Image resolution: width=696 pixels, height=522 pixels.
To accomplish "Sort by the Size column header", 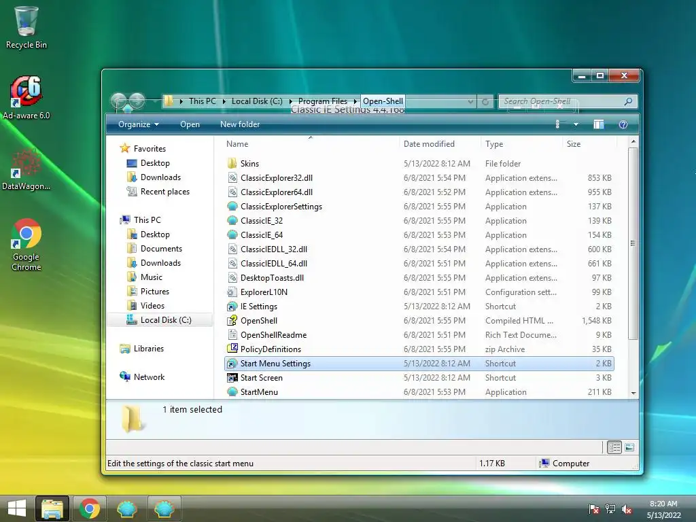I will pyautogui.click(x=590, y=144).
